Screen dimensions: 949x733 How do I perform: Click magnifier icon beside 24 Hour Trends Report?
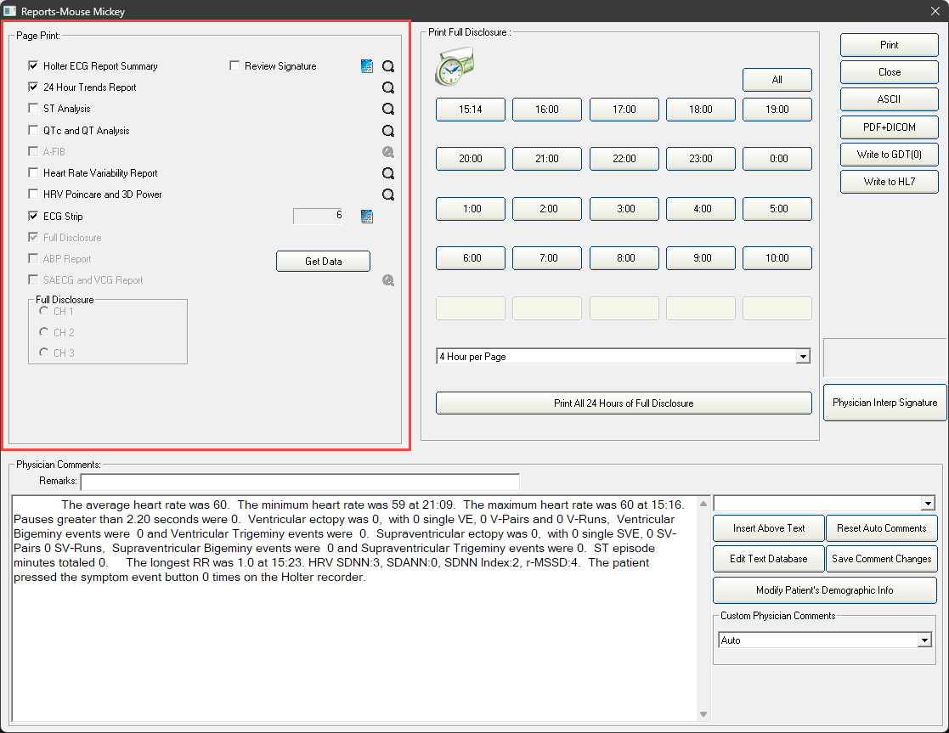pos(388,87)
